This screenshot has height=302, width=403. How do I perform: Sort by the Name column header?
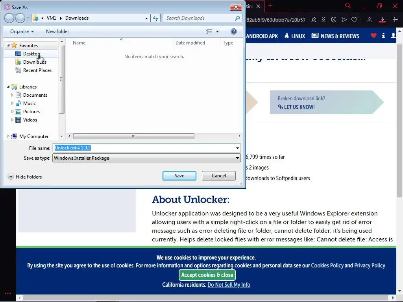[x=79, y=42]
